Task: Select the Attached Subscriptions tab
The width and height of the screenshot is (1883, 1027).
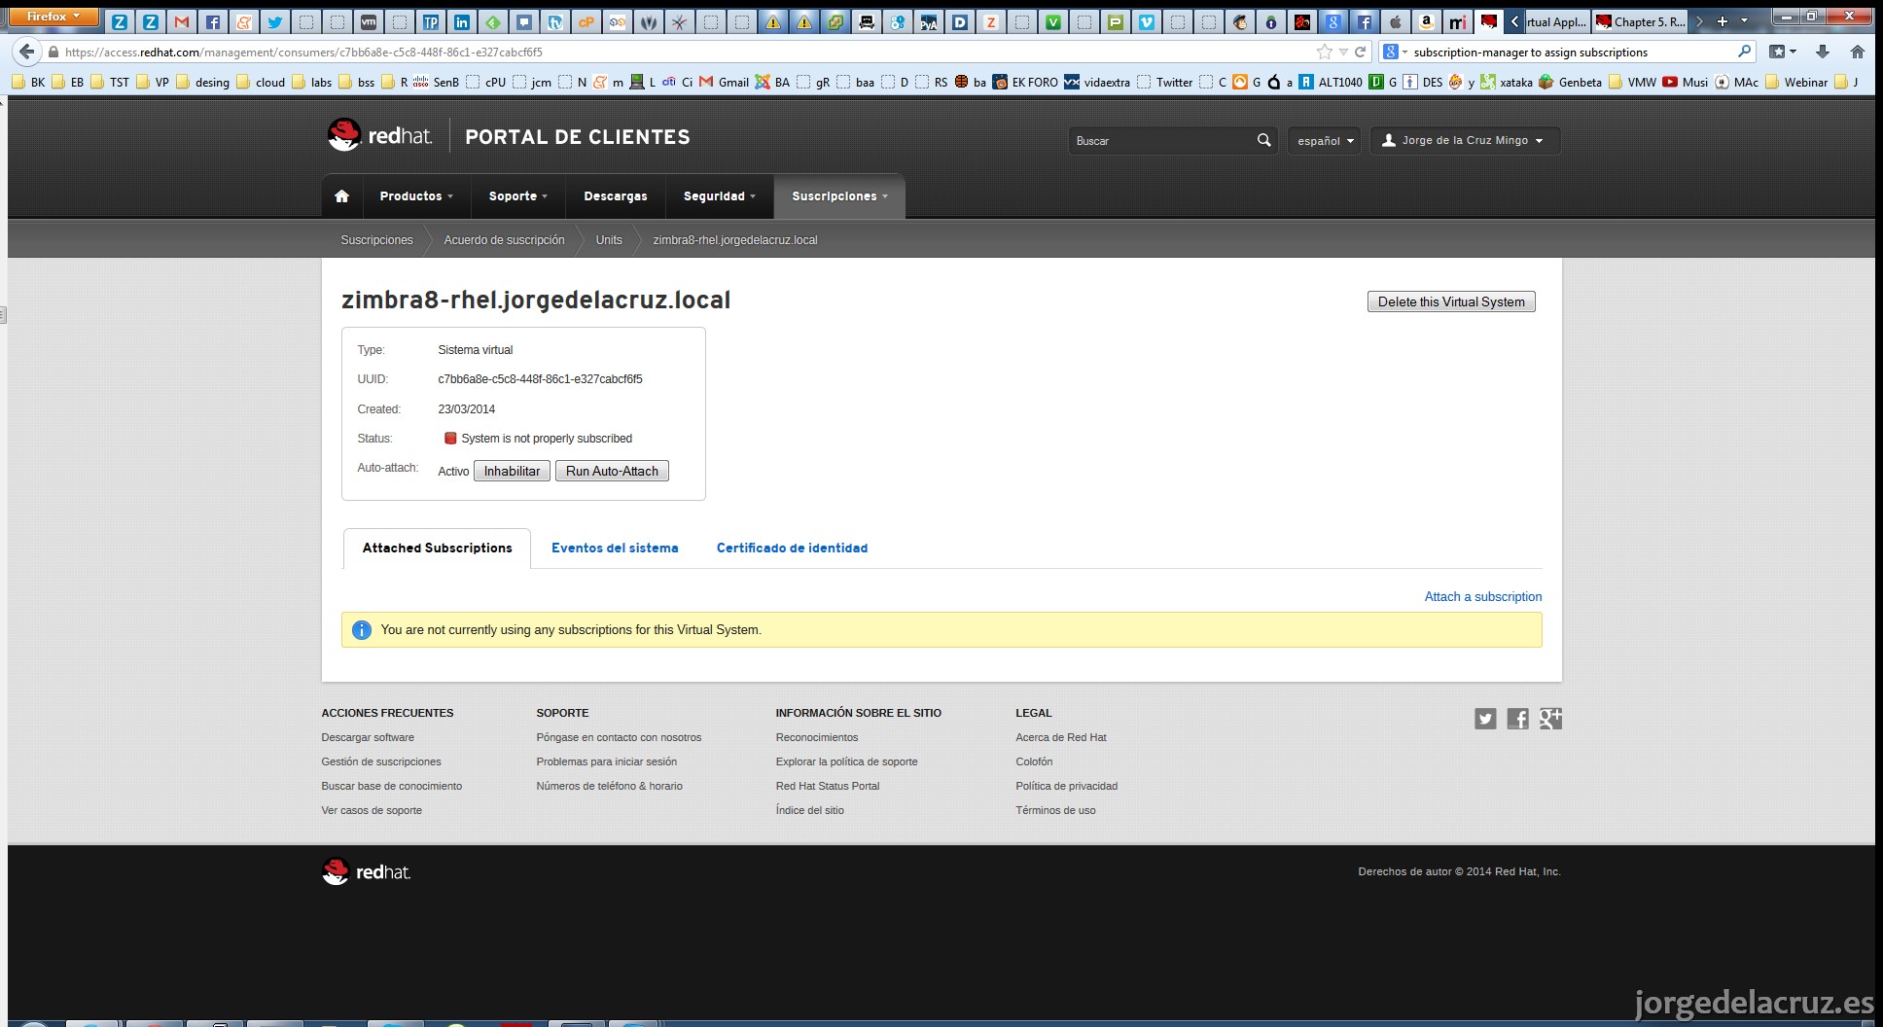Action: point(437,548)
